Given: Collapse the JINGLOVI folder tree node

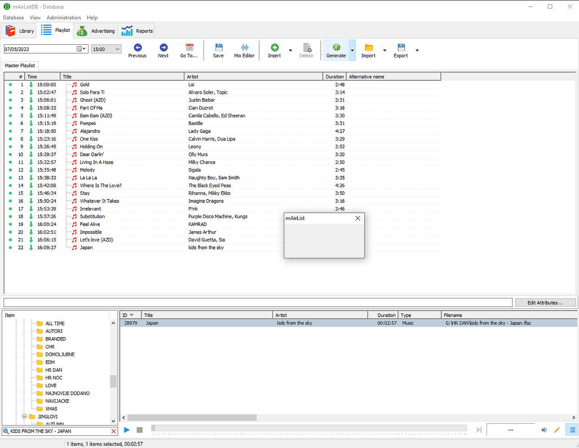Looking at the screenshot, I should (25, 417).
